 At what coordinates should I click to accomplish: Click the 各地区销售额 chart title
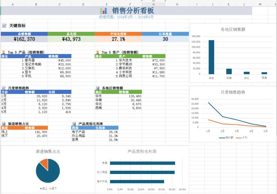tap(233, 29)
